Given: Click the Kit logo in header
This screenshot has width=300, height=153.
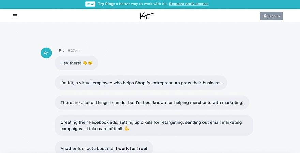Looking at the screenshot, I should [x=147, y=16].
